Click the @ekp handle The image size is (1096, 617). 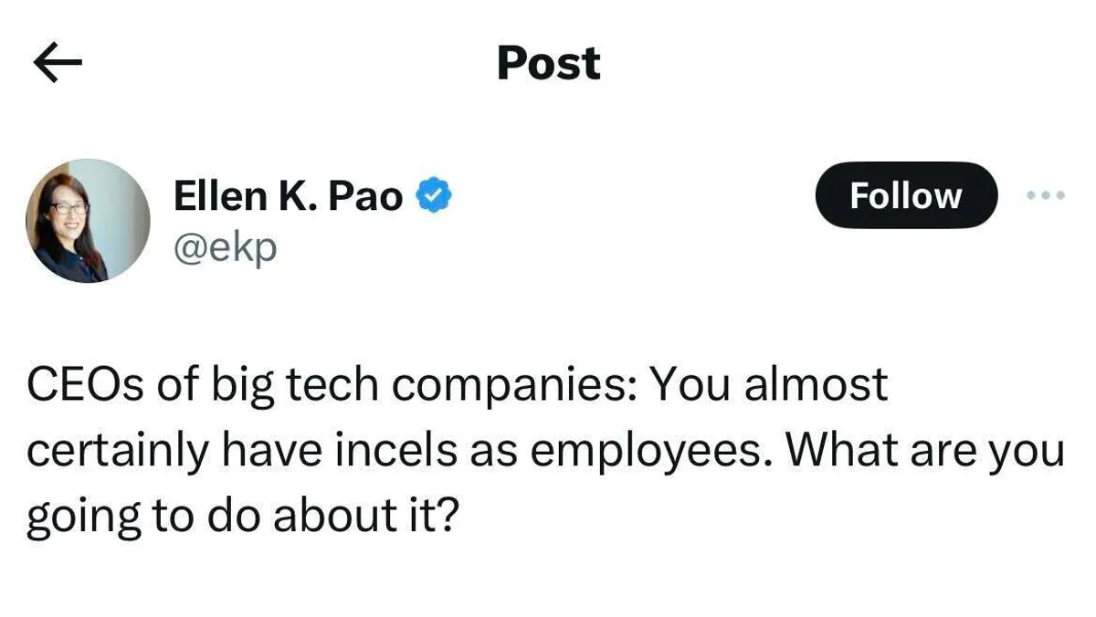tap(225, 247)
